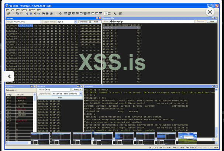Click the Step Into toolbar icon
The height and width of the screenshot is (151, 224).
click(44, 13)
